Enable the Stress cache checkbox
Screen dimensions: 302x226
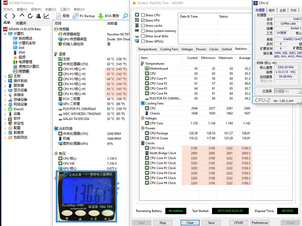[x=143, y=26]
